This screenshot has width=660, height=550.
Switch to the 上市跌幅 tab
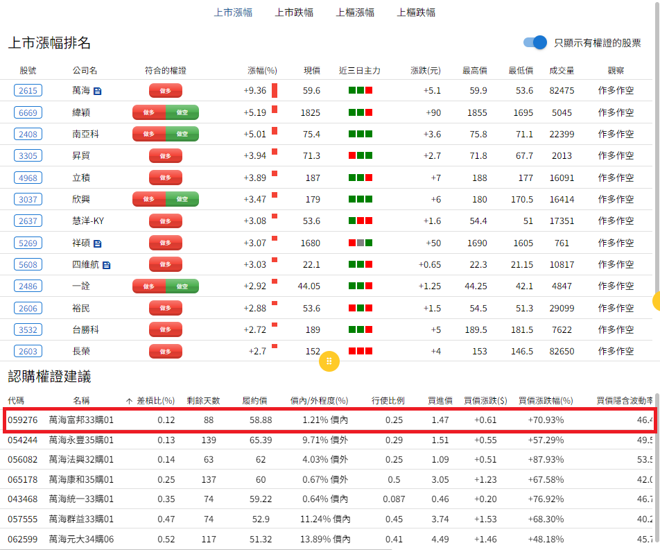click(294, 12)
